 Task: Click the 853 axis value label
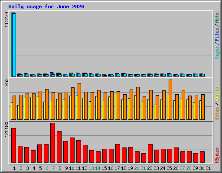pos(7,83)
